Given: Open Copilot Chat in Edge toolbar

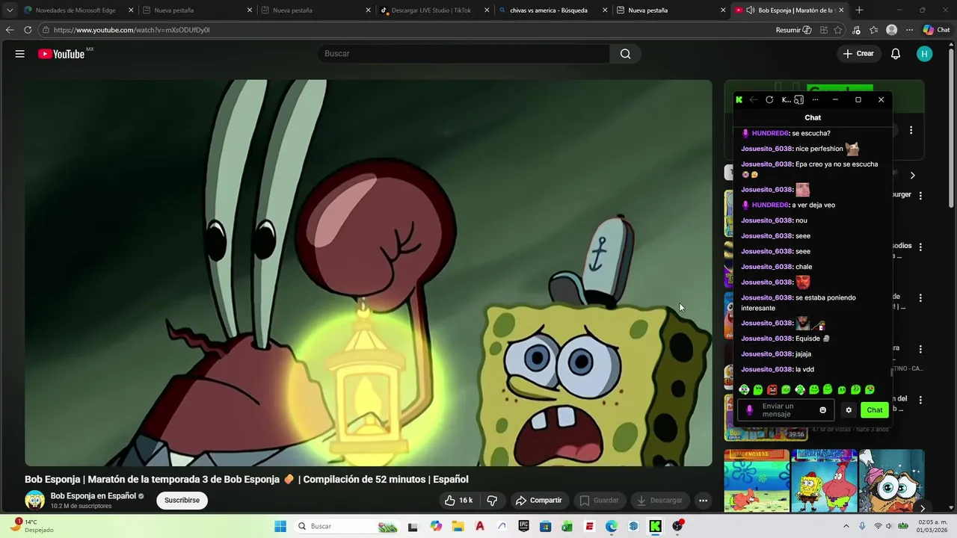Looking at the screenshot, I should 936,30.
